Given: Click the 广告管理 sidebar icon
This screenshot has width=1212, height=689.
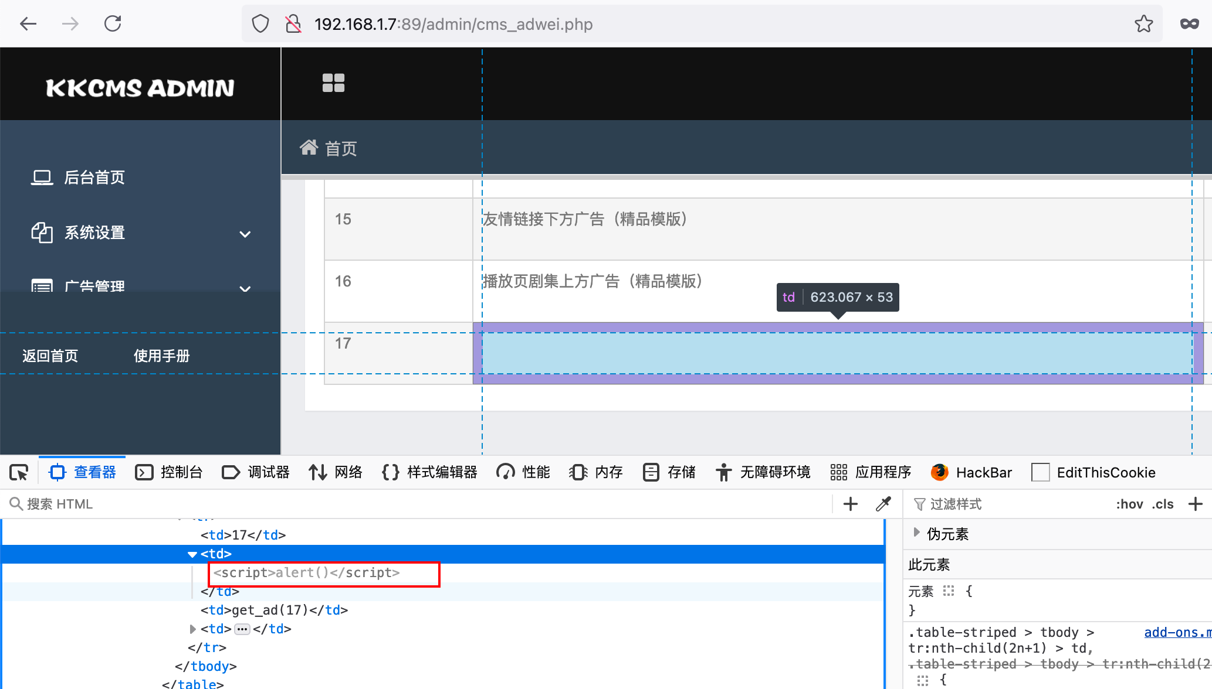Looking at the screenshot, I should click(x=42, y=286).
